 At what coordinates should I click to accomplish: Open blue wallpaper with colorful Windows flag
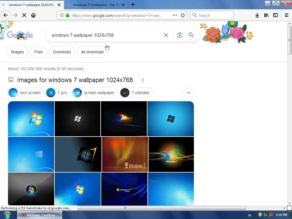pyautogui.click(x=31, y=119)
